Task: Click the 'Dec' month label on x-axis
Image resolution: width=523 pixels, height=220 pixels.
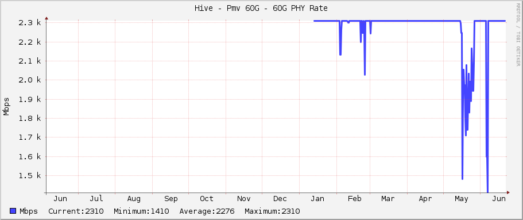Action: tap(280, 199)
